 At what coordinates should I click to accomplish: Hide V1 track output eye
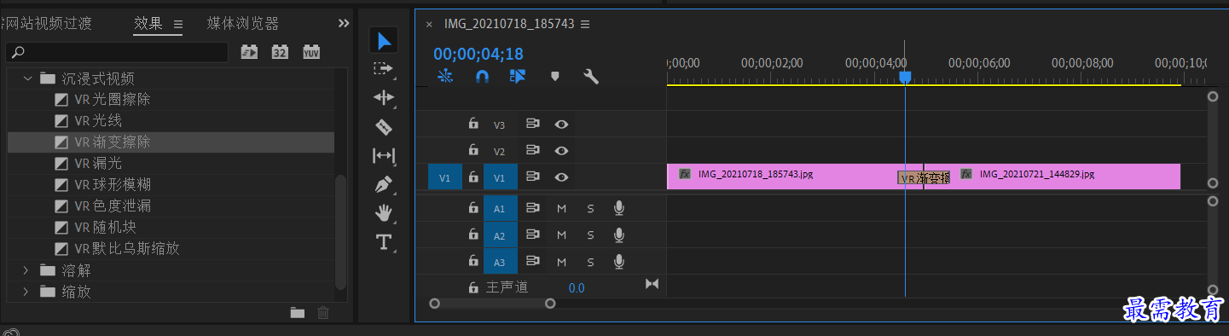[561, 177]
